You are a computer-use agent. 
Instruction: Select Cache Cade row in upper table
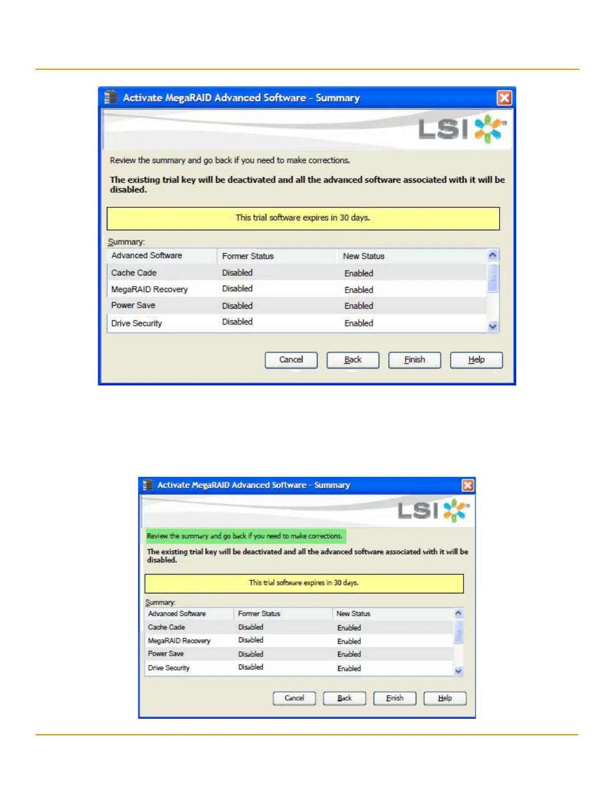[297, 273]
